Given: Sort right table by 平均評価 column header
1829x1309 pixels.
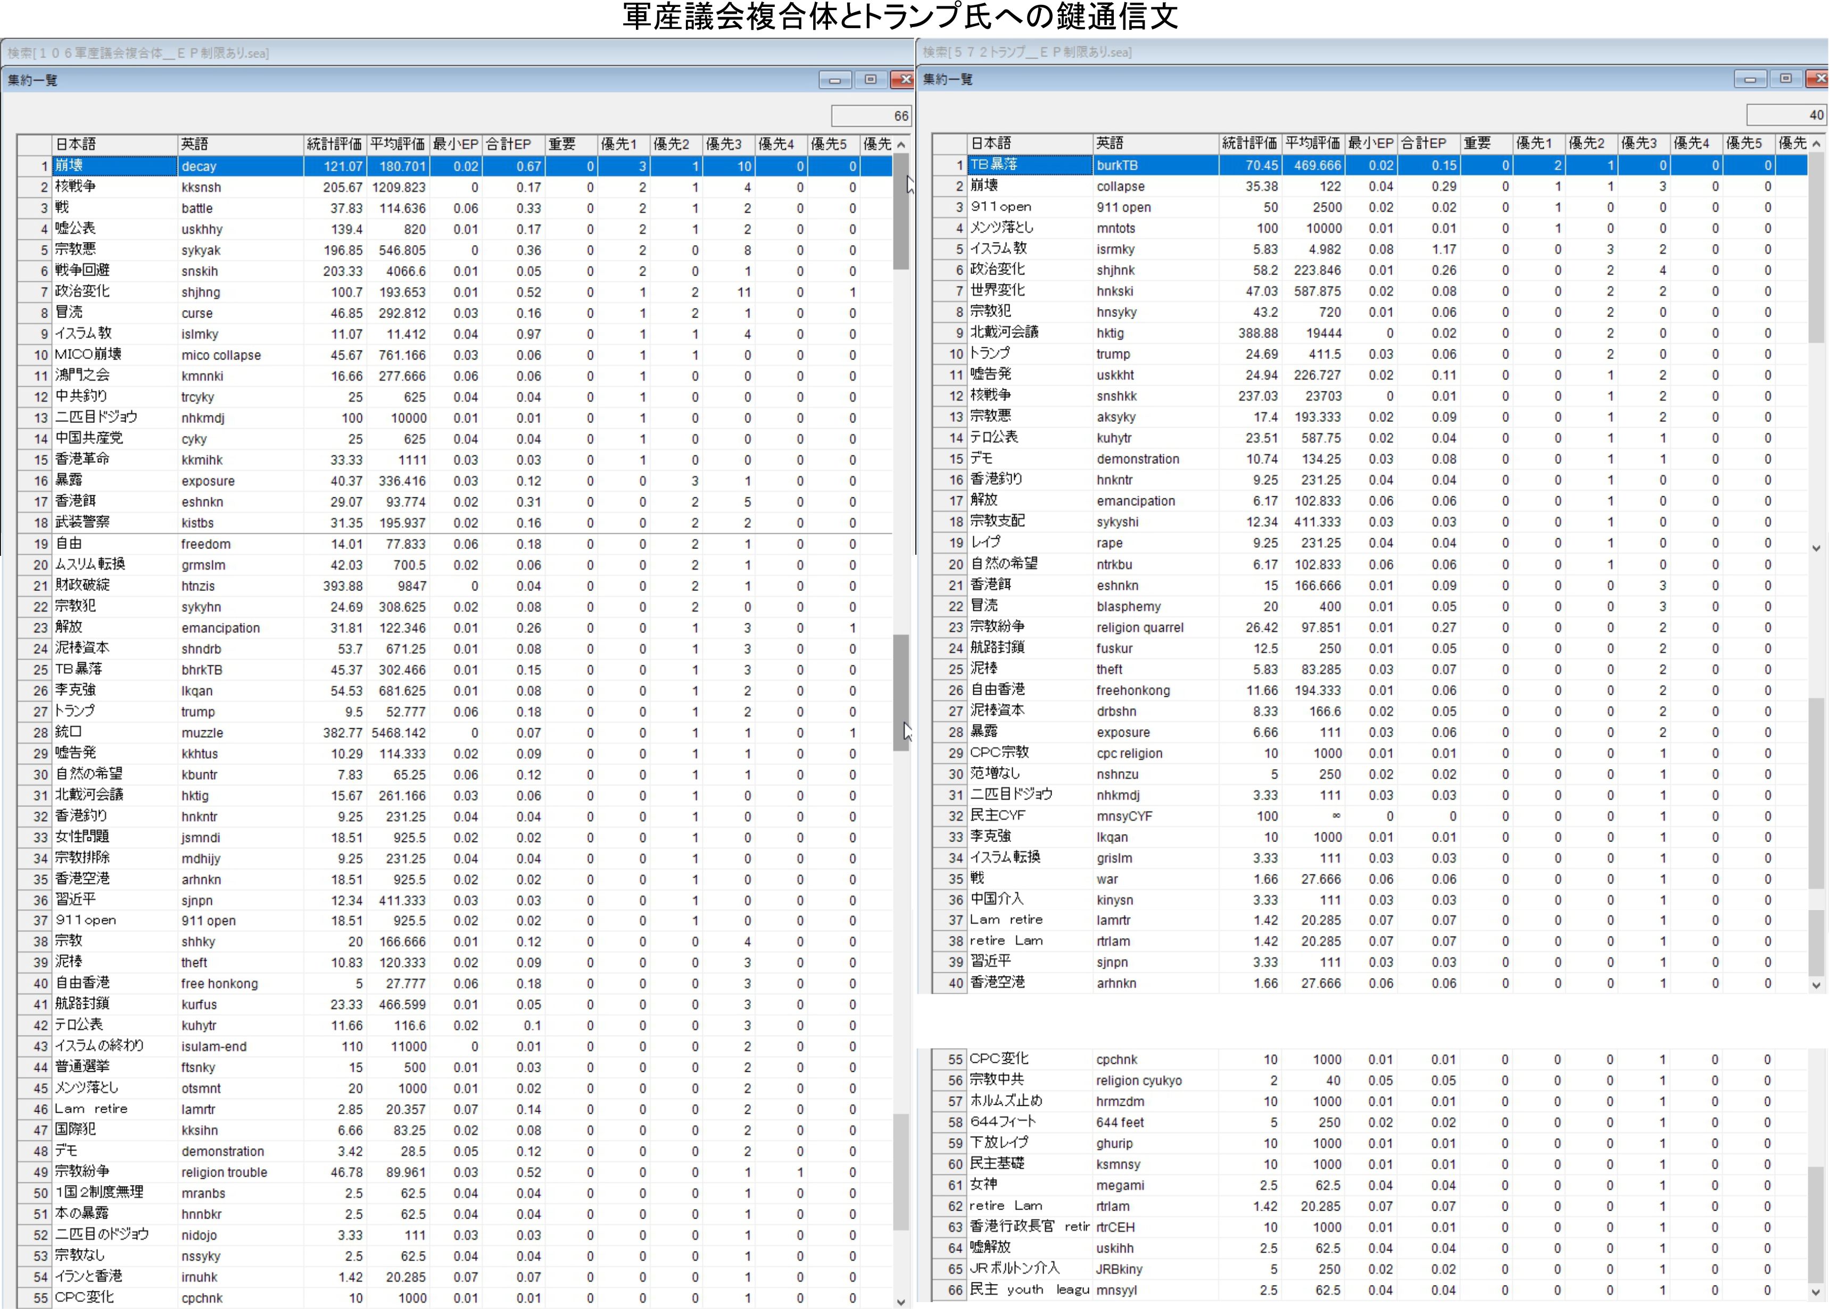Looking at the screenshot, I should click(x=1312, y=144).
